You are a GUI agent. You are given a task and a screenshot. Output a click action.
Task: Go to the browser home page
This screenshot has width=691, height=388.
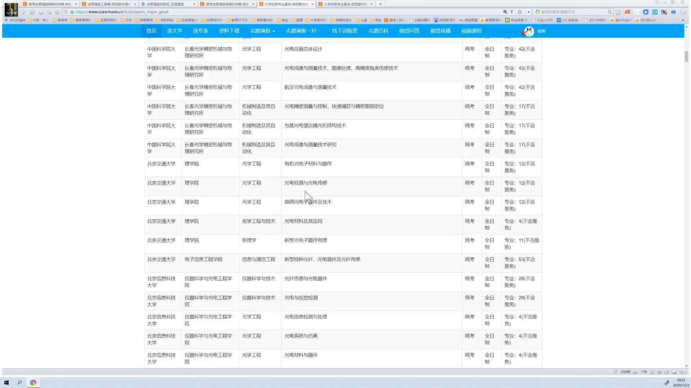[x=41, y=12]
